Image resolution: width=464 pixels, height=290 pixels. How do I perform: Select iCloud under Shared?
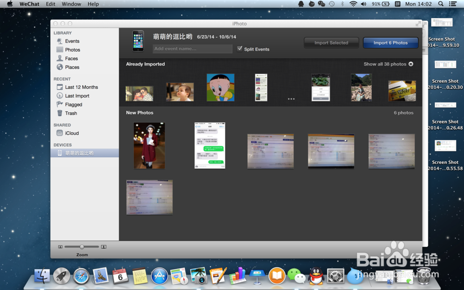(72, 133)
